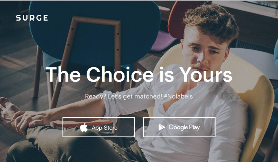Click "The Choice is Yours" headline

[139, 75]
